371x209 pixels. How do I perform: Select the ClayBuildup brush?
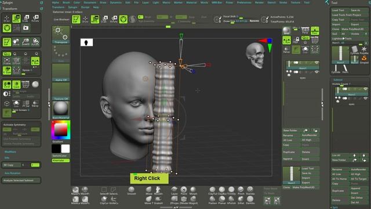coord(221,190)
